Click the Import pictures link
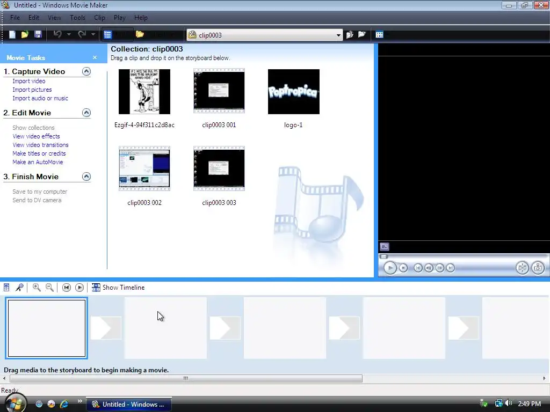The width and height of the screenshot is (550, 412). tap(32, 90)
